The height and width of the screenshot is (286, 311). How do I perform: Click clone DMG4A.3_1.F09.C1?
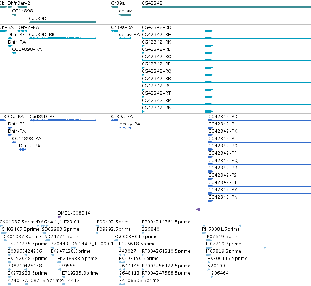click(92, 244)
